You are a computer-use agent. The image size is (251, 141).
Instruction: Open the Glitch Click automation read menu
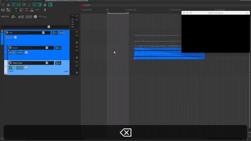coord(20,68)
